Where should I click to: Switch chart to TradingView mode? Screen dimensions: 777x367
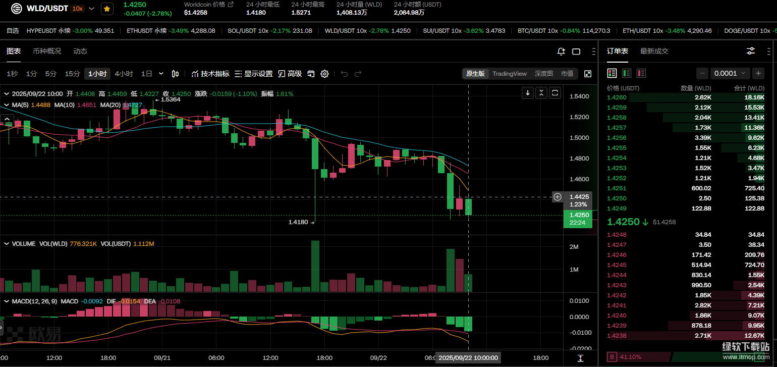[509, 74]
